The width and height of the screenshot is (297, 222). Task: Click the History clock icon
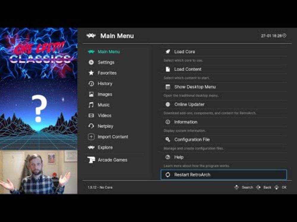point(91,83)
